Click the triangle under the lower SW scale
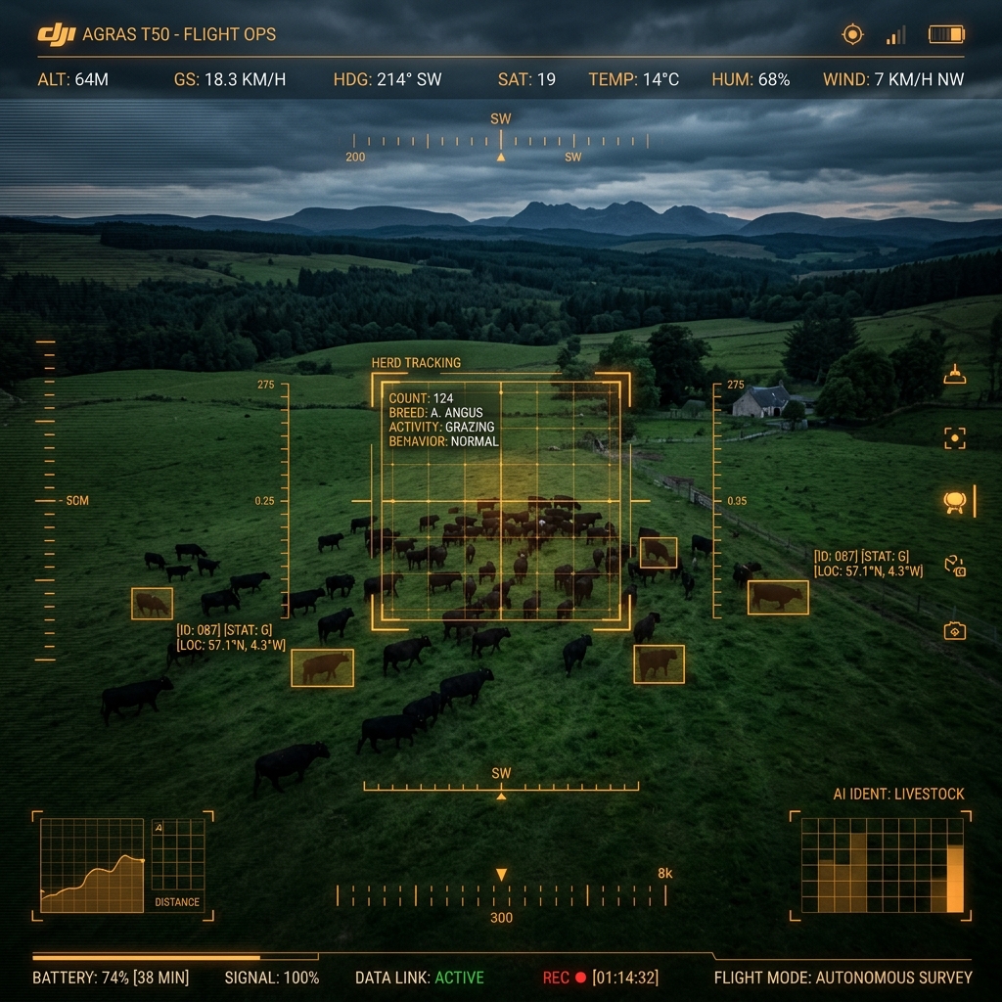 pyautogui.click(x=502, y=797)
